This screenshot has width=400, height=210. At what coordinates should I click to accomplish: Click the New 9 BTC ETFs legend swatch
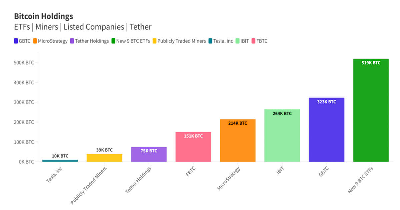tap(113, 41)
